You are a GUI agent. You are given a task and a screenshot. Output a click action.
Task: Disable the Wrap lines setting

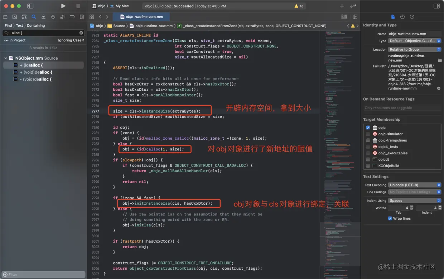pos(390,218)
